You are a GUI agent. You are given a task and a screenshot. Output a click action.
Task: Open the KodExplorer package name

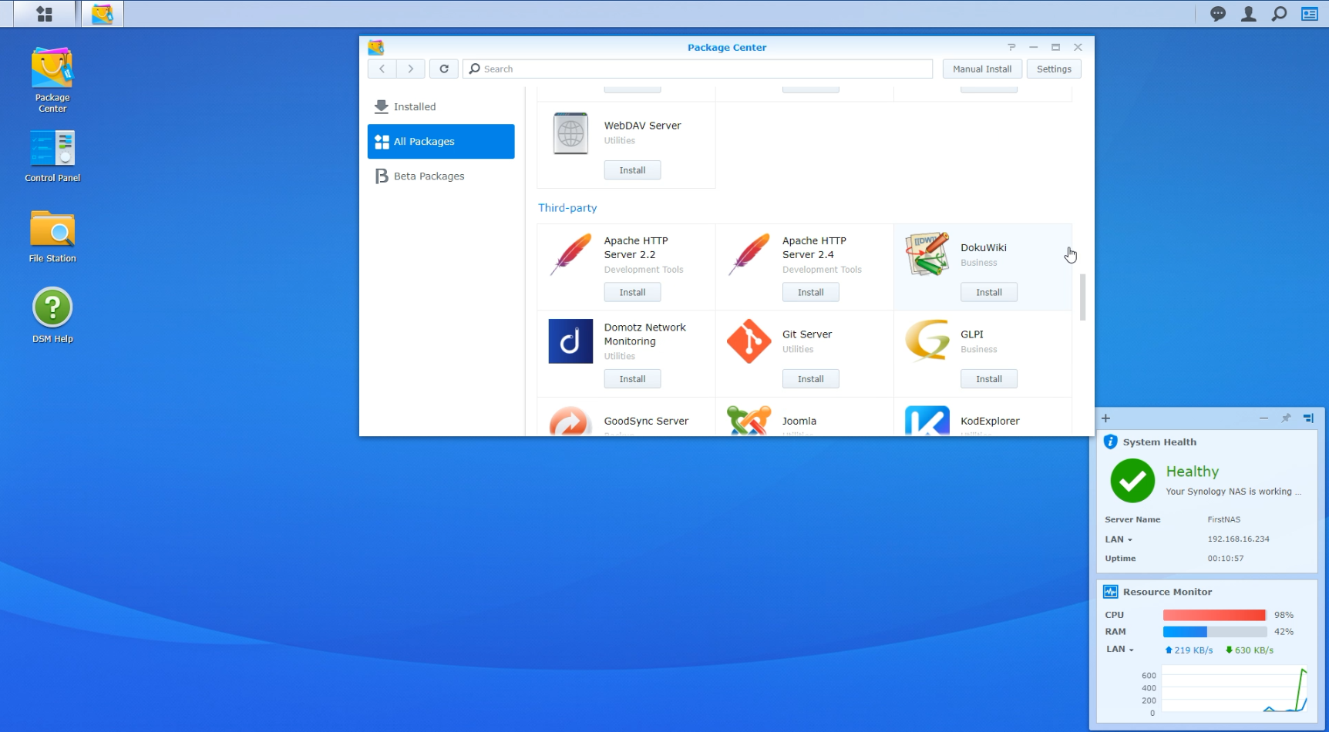pyautogui.click(x=990, y=421)
